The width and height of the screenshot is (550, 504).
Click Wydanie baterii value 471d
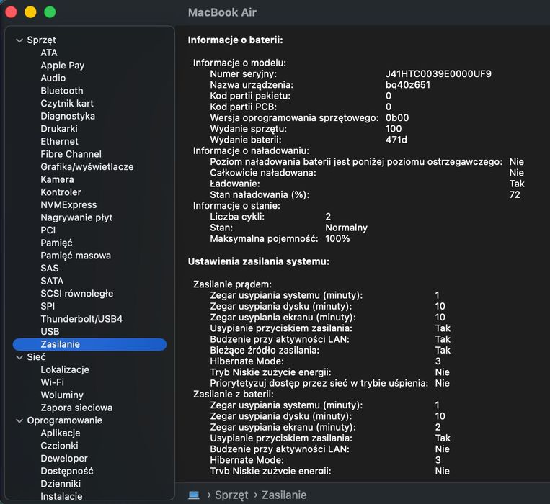click(x=396, y=140)
